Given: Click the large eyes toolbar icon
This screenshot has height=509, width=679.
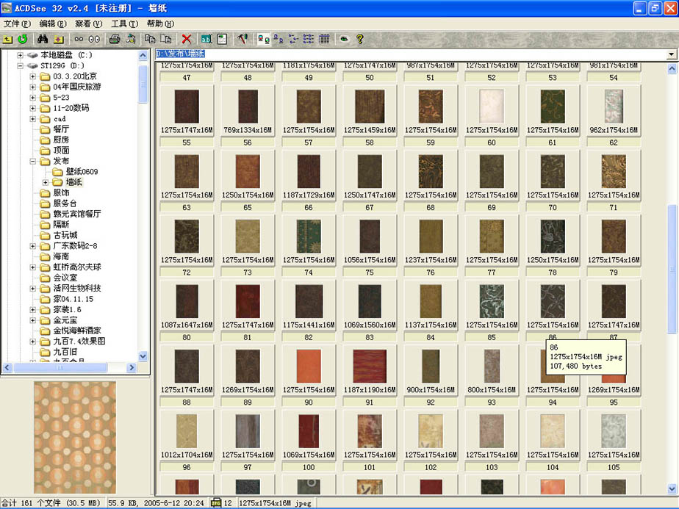Looking at the screenshot, I should 94,40.
